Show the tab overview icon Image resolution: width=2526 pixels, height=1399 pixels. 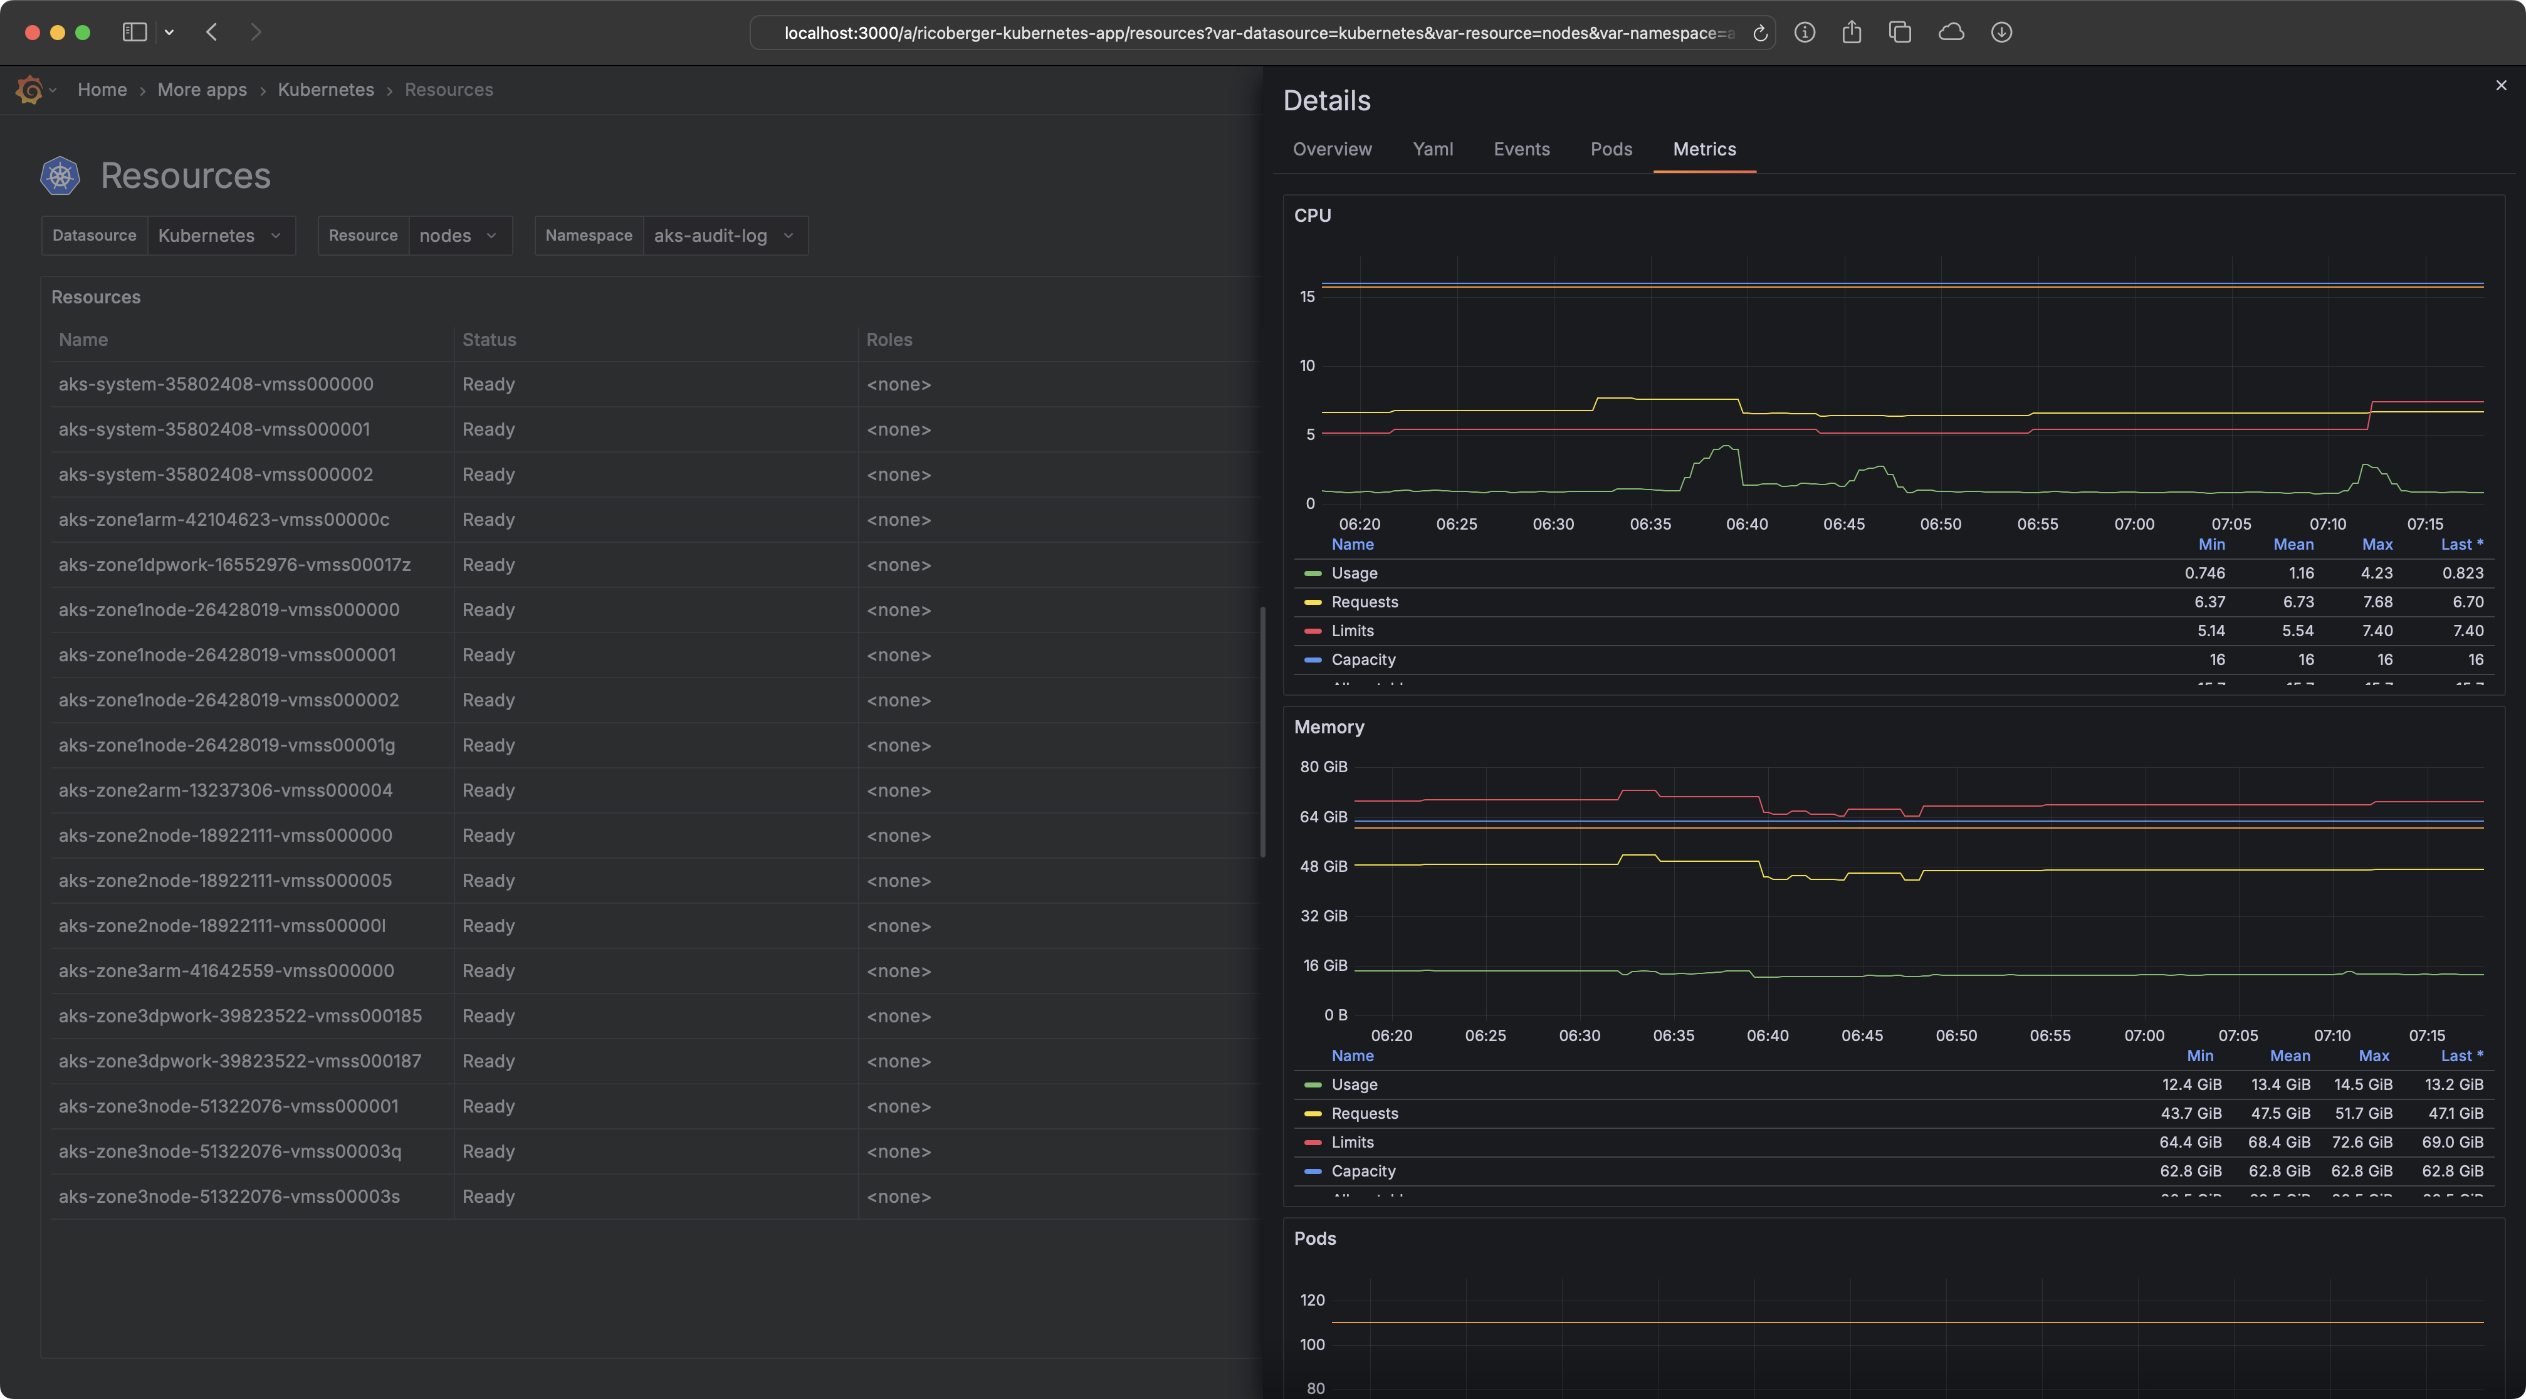(1899, 33)
